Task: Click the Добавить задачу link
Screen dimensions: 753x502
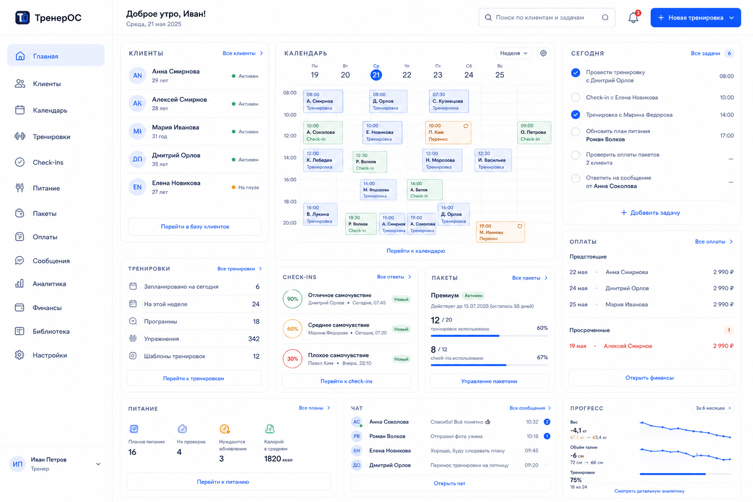Action: [x=651, y=213]
